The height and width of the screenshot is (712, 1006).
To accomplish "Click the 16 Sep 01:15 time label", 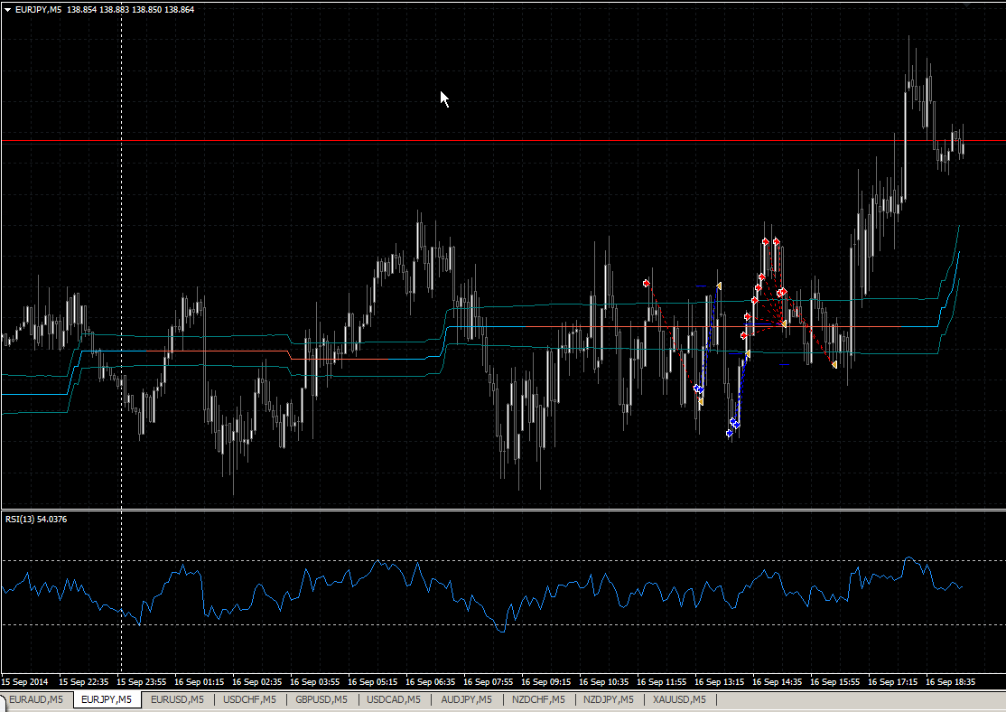I will (199, 682).
